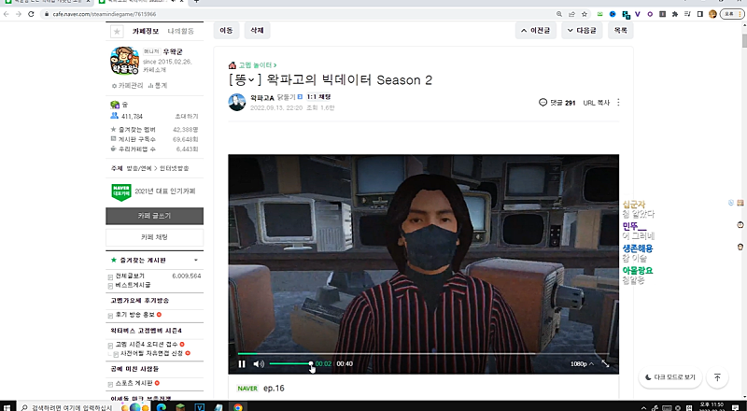Open Chrome from the taskbar
This screenshot has height=411, width=747.
click(238, 407)
